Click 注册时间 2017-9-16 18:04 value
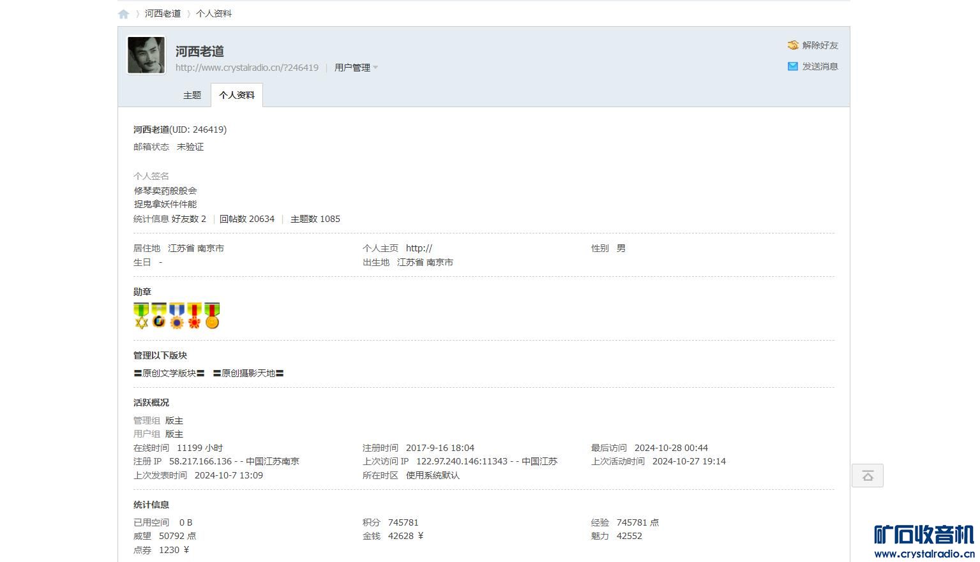The width and height of the screenshot is (980, 562). 440,448
